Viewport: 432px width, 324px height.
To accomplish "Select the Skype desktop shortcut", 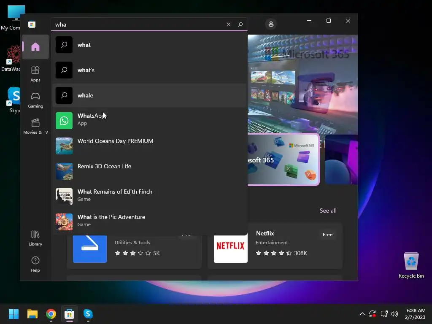I will click(x=13, y=100).
